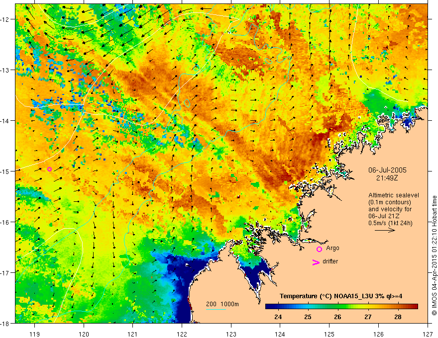Screen dimensions: 438x338
Task: Click the 'Argo' legend label
Action: (x=332, y=248)
